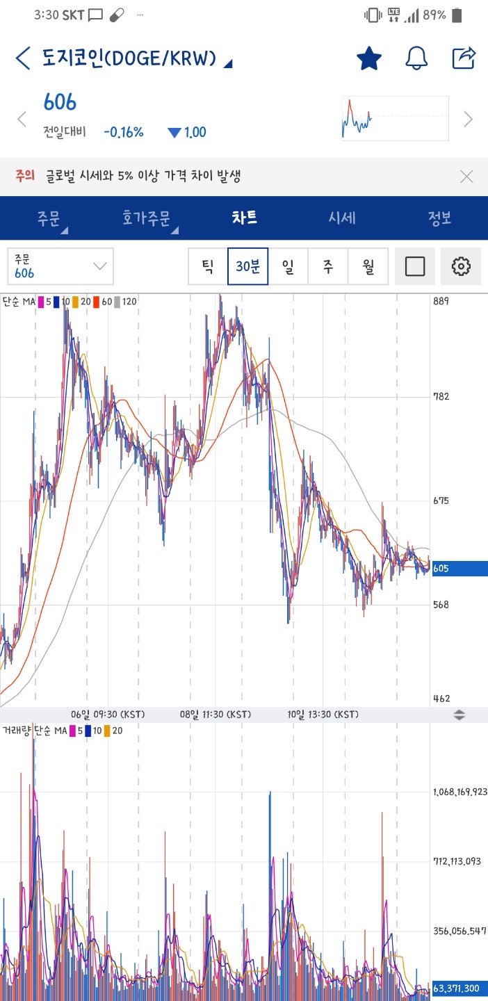Switch to the 호가주문 tab
Viewport: 488px width, 1001px height.
pyautogui.click(x=146, y=218)
